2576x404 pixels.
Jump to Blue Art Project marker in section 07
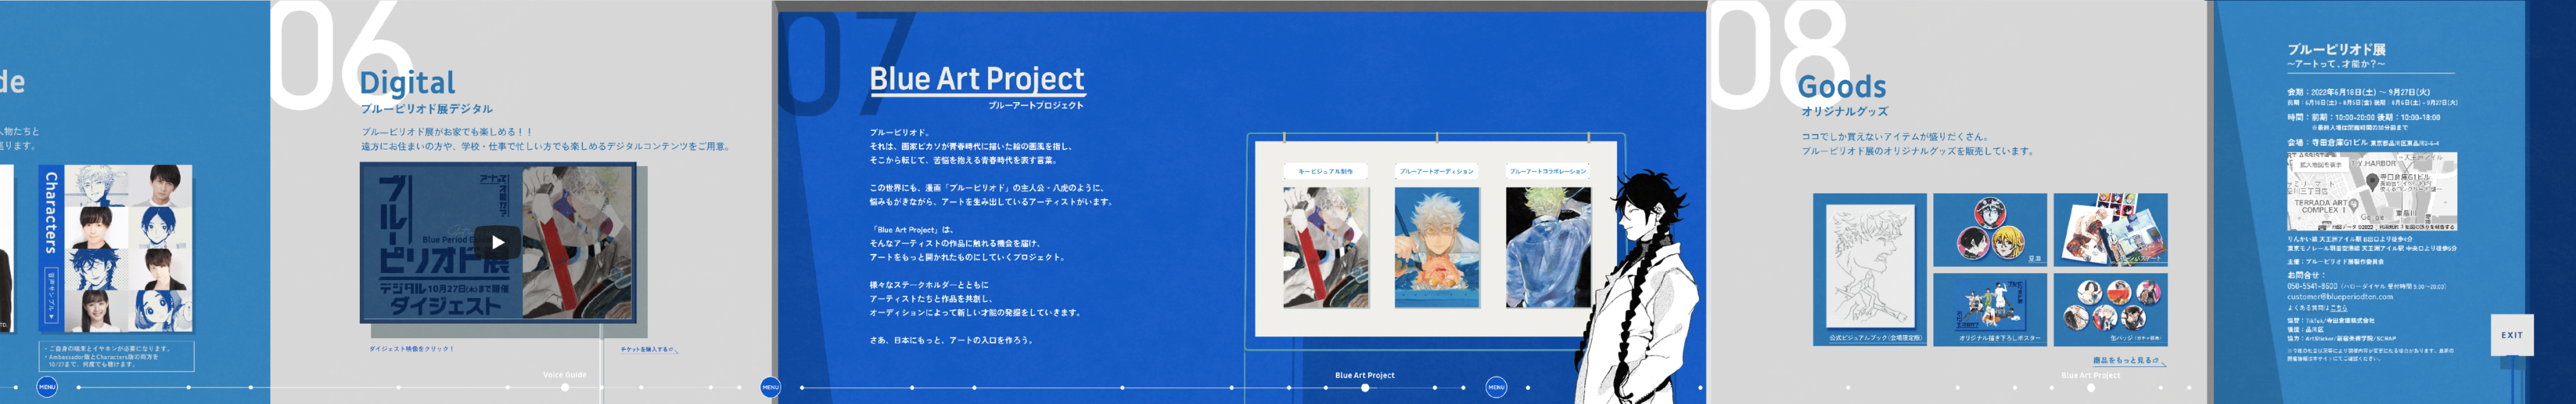point(1365,387)
